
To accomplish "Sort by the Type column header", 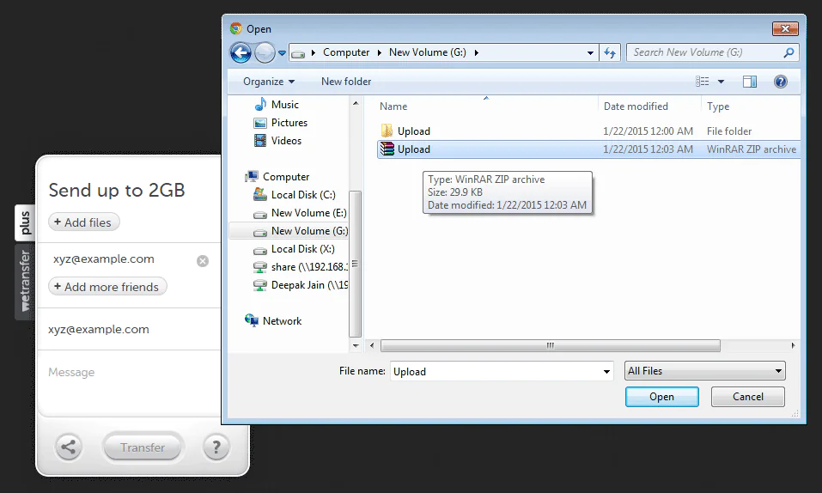I will [718, 107].
